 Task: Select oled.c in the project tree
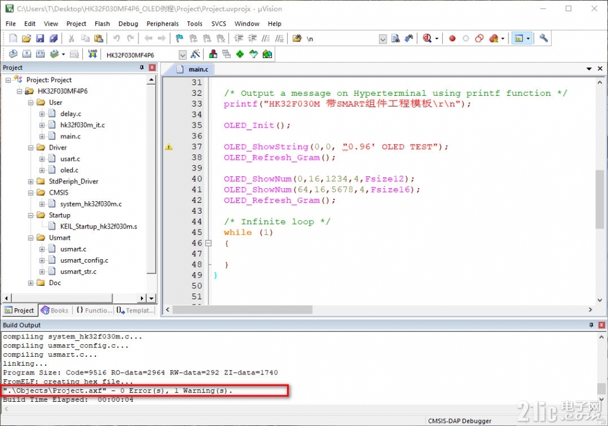click(x=69, y=170)
